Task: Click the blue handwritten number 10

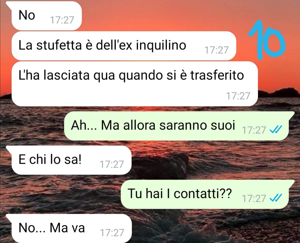Action: pos(267,40)
